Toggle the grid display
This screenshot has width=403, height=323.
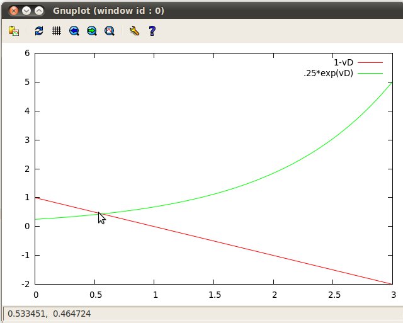pos(57,30)
